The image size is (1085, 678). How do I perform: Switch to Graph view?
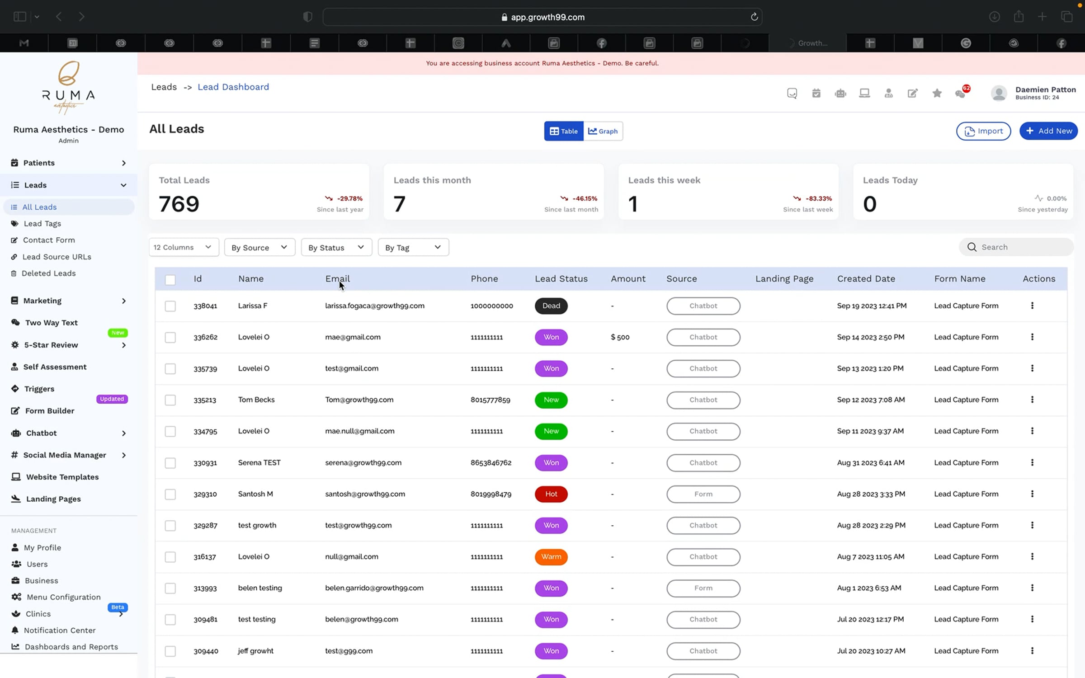tap(603, 131)
